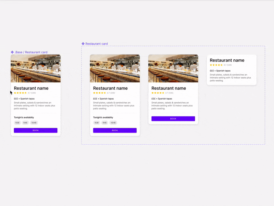Click the 9:45 time chip in the .Base card

[x=25, y=123]
